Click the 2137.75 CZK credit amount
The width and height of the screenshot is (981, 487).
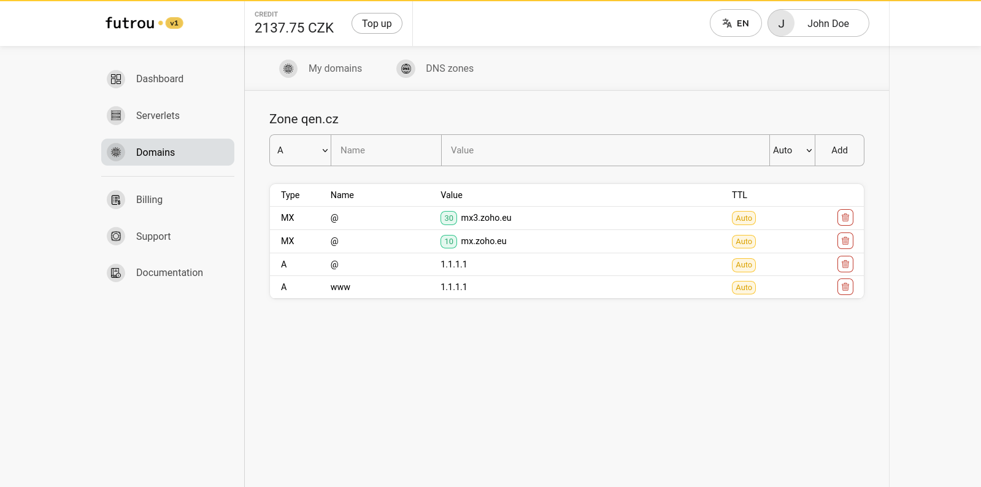click(x=294, y=28)
